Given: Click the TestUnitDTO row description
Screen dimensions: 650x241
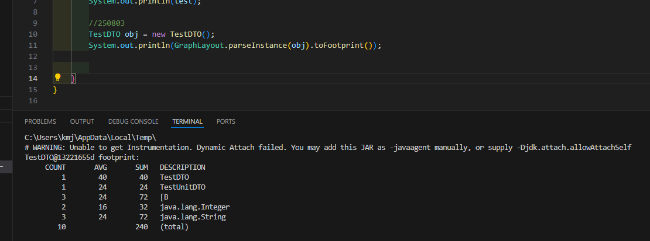Looking at the screenshot, I should click(182, 187).
